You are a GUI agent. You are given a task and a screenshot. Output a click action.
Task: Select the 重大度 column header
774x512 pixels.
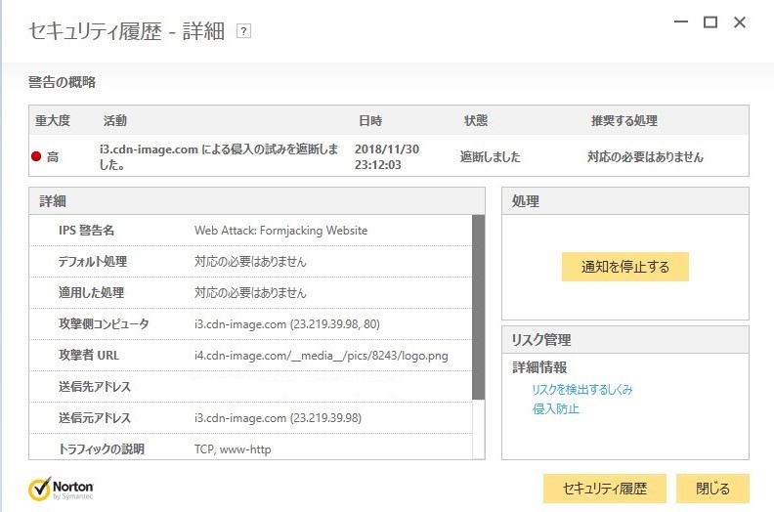coord(53,121)
